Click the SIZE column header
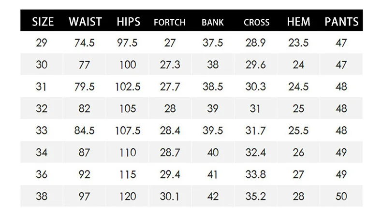Viewport: 382px width, 210px height. click(43, 22)
